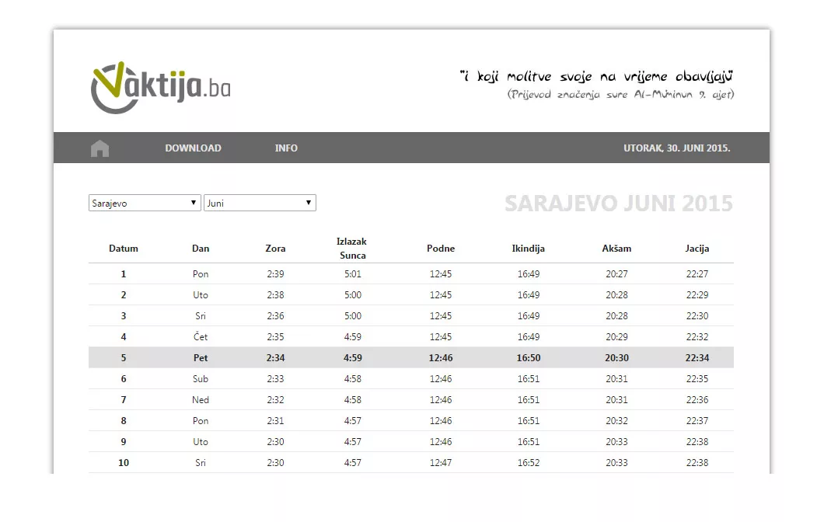Viewport: 824px width, 522px height.
Task: Open the INFO menu item
Action: (286, 148)
